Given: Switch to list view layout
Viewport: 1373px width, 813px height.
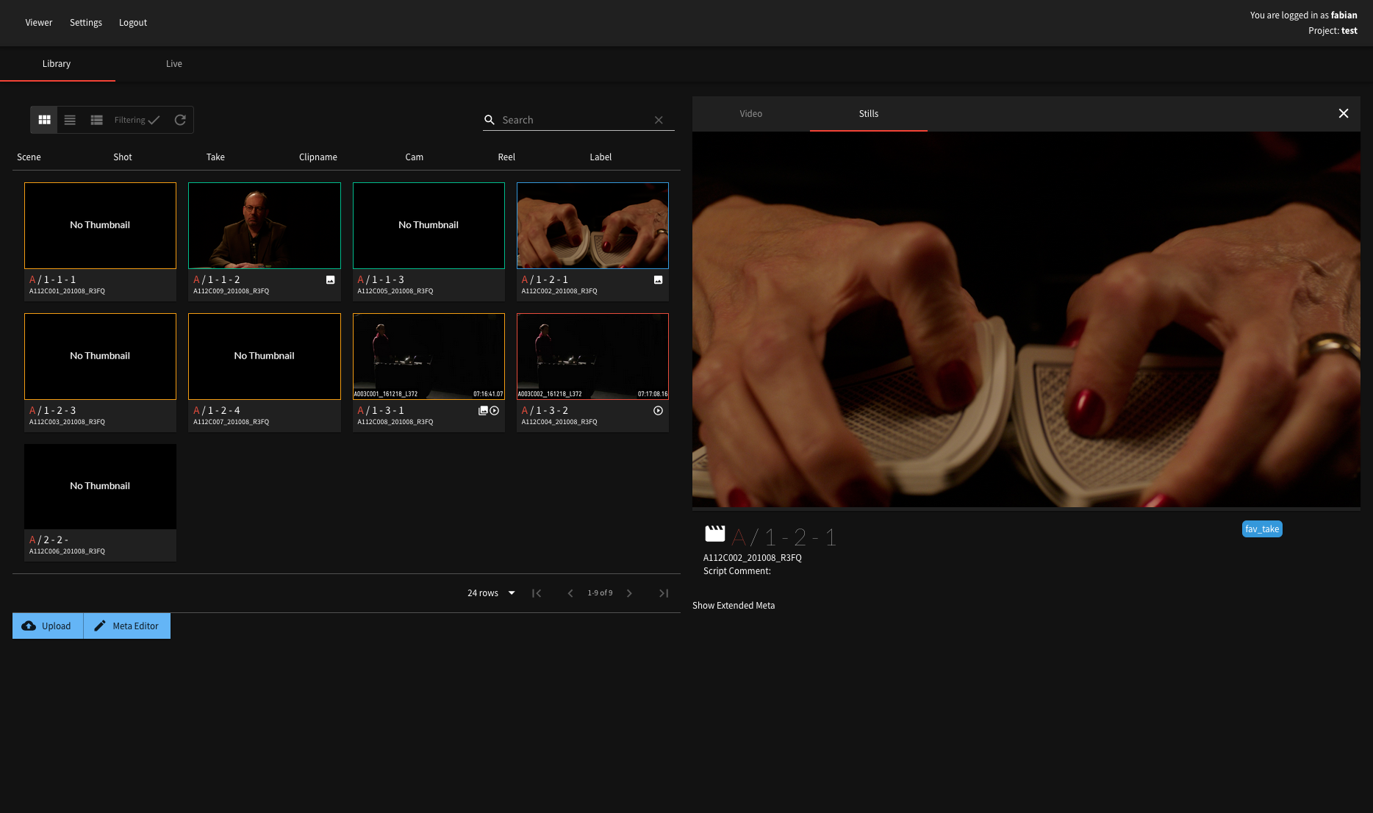Looking at the screenshot, I should [70, 119].
